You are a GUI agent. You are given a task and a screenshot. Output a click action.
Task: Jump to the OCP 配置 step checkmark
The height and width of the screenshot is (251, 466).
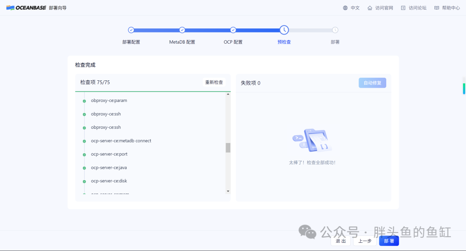233,30
